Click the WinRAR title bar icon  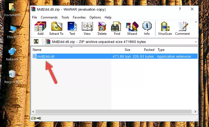click(33, 9)
